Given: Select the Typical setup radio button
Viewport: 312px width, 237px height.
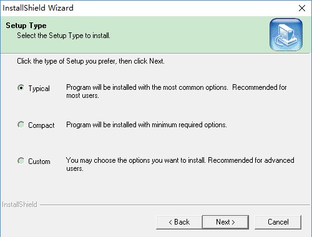Looking at the screenshot, I should (21, 88).
